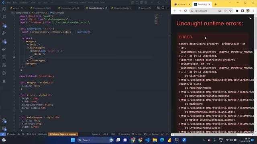This screenshot has width=257, height=144.
Task: Open File Explorer from the taskbar
Action: click(x=155, y=140)
